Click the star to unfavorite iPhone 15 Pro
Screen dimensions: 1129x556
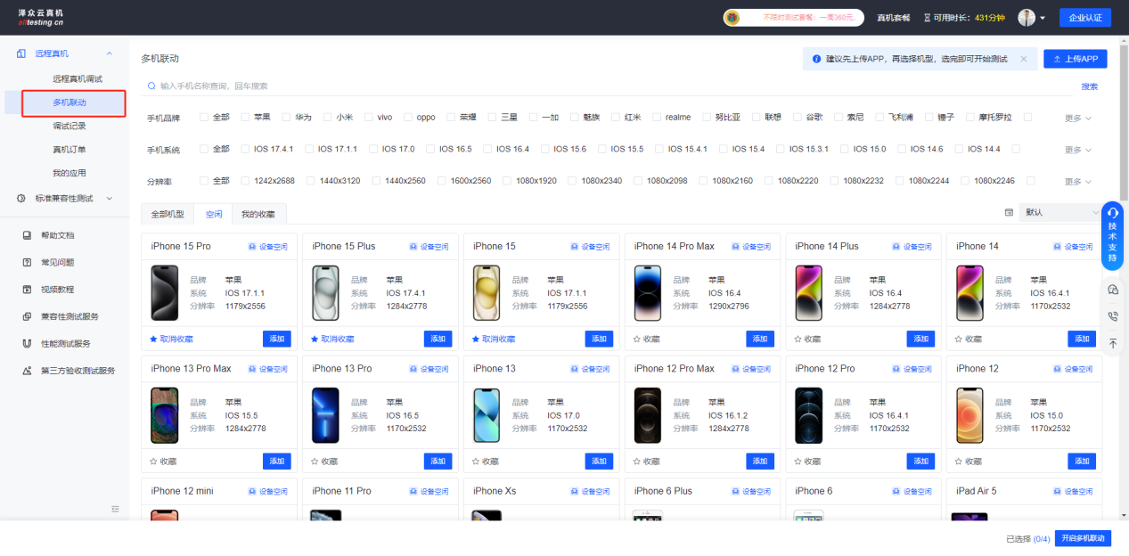[x=154, y=339]
